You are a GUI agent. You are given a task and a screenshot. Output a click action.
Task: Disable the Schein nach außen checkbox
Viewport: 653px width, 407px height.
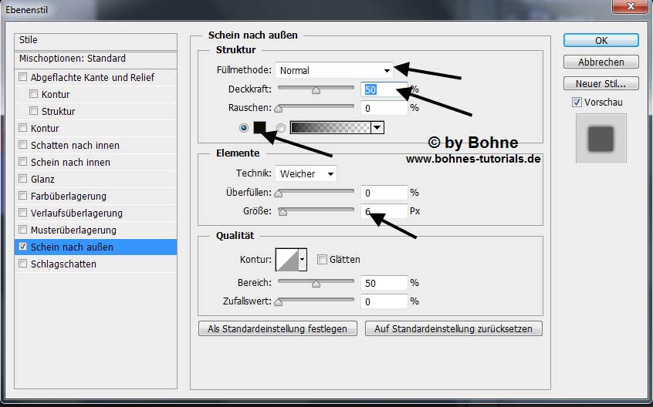tap(23, 247)
